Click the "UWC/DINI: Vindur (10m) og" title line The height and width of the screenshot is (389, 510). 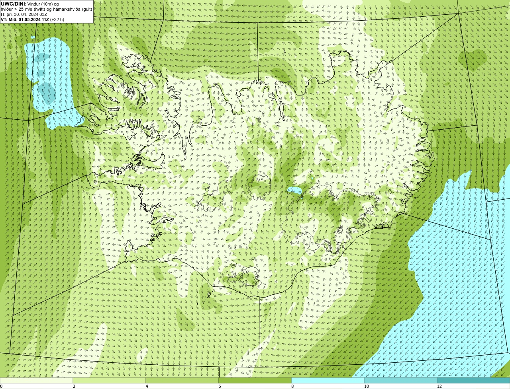click(x=30, y=4)
